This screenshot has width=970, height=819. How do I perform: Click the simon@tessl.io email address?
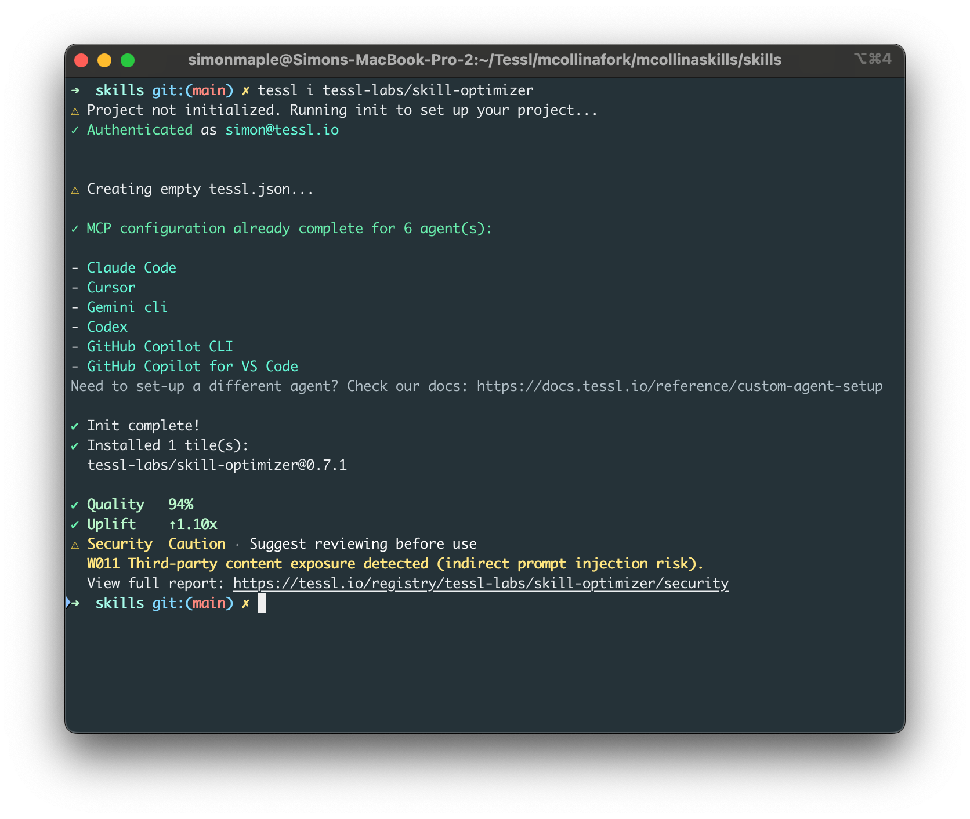point(282,130)
